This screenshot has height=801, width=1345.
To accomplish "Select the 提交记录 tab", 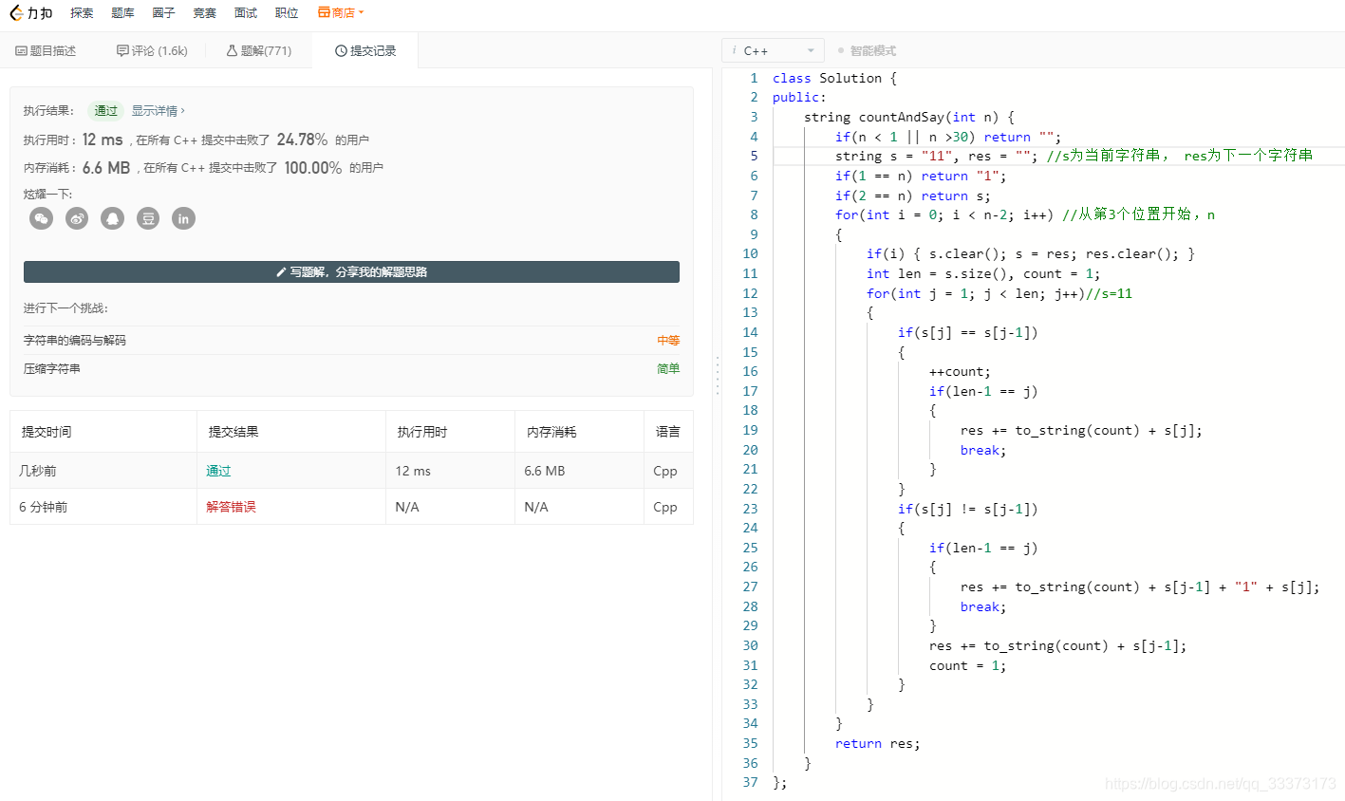I will pos(365,50).
